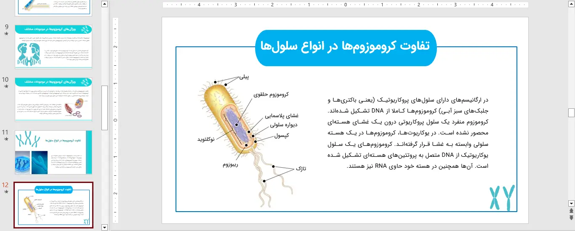Click the horizontal ruler above the slide
This screenshot has height=231, width=575.
[x=346, y=5]
